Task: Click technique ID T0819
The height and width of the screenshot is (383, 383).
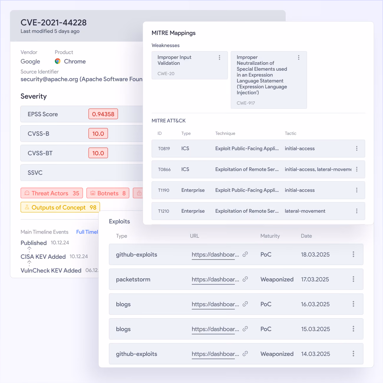Action: coord(164,148)
